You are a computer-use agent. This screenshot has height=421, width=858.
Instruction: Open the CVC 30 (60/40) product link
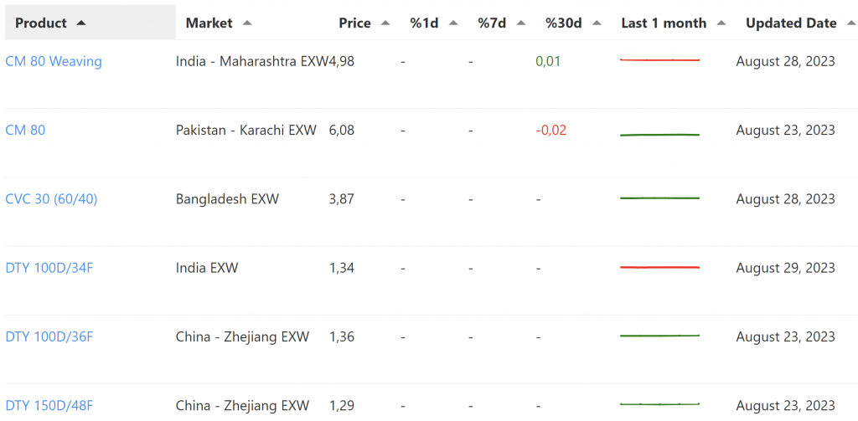coord(51,199)
